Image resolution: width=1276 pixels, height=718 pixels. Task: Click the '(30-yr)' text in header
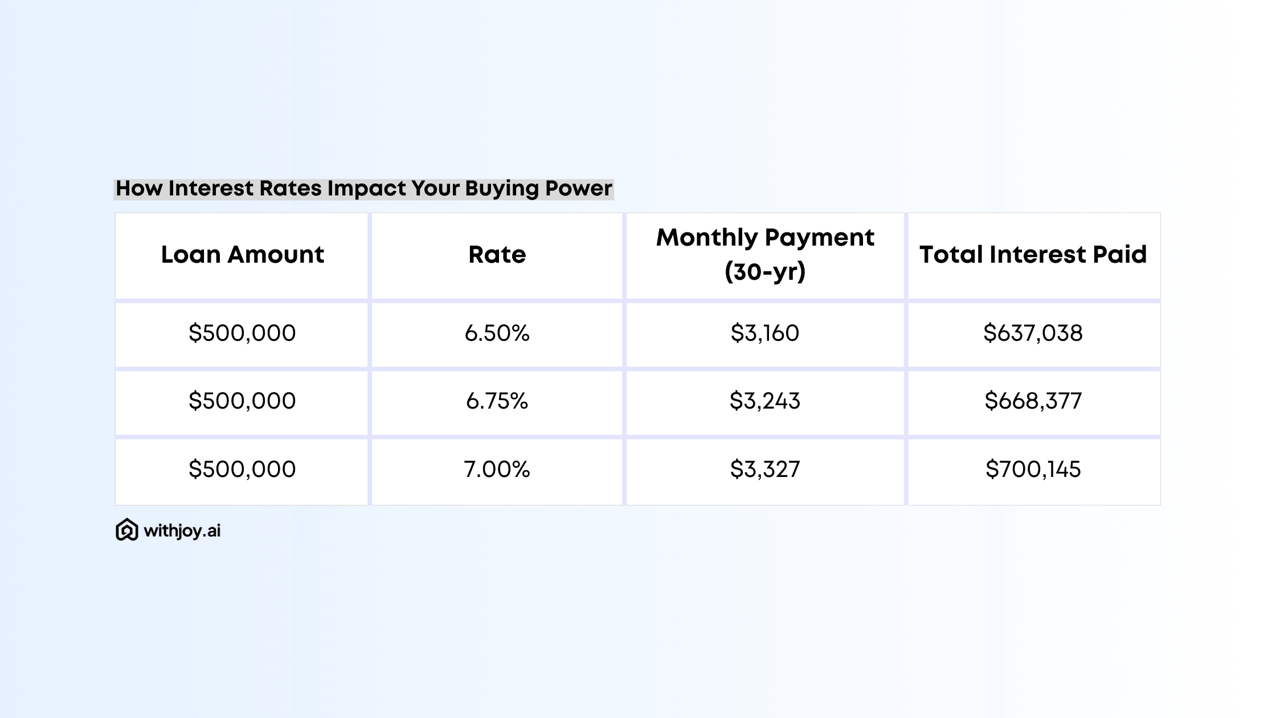coord(764,272)
